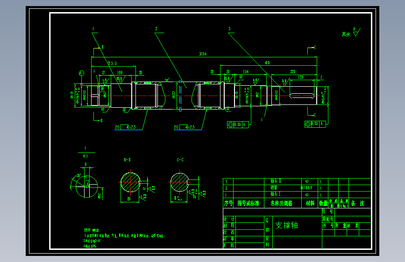Viewport: 405px width, 262px height.
Task: Click the title text '支撑轴'
Action: [x=286, y=225]
